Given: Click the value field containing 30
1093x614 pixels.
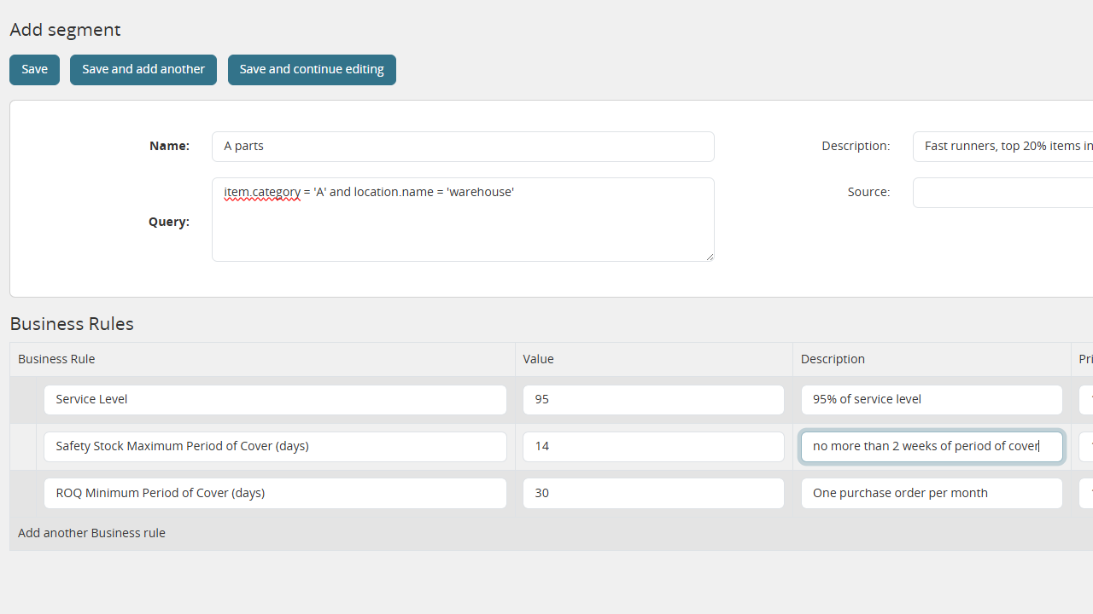Looking at the screenshot, I should coord(653,494).
